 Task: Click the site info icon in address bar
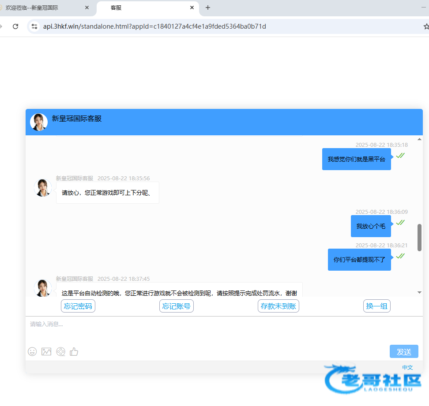click(34, 26)
